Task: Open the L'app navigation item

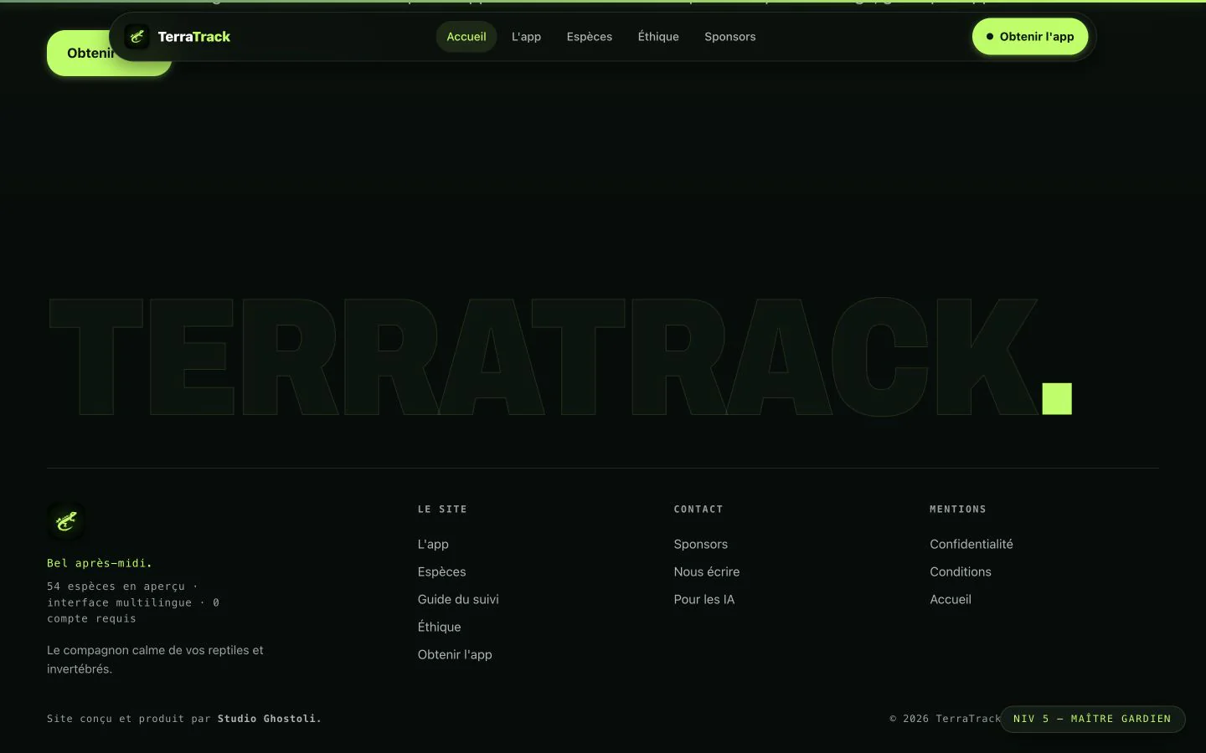Action: (526, 37)
